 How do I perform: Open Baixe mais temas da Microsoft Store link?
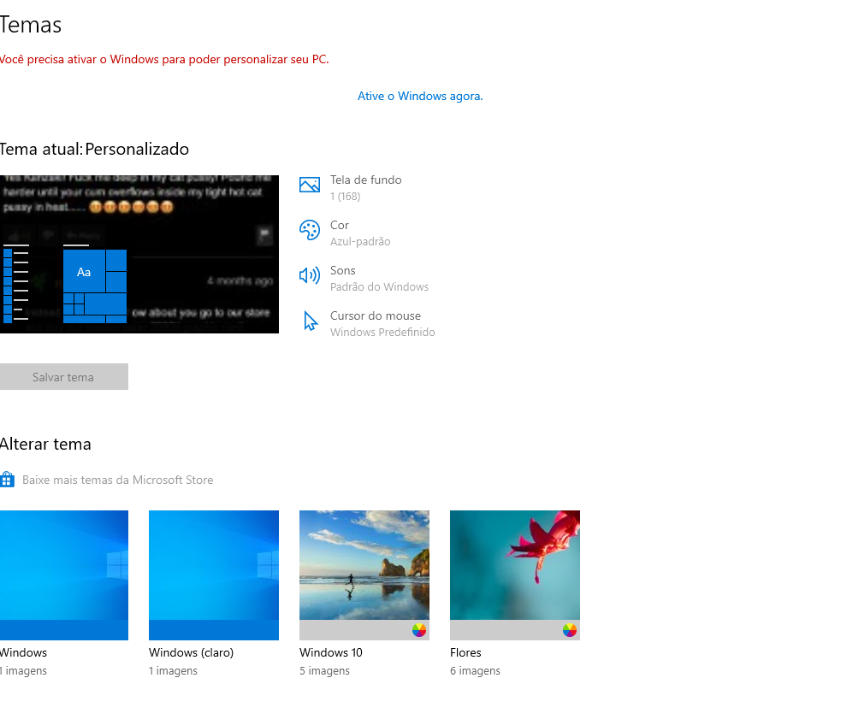(117, 480)
